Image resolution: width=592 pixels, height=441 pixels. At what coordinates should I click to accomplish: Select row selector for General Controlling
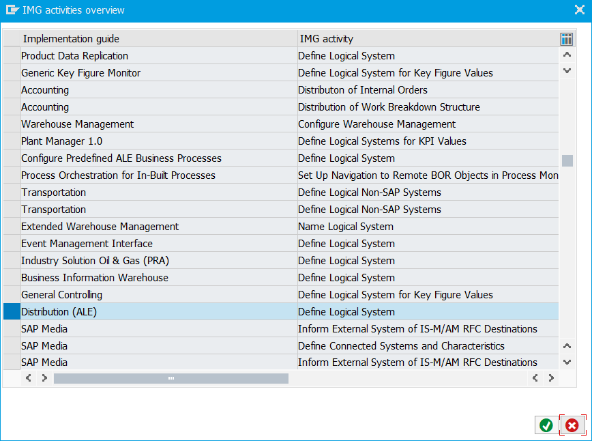pos(12,295)
